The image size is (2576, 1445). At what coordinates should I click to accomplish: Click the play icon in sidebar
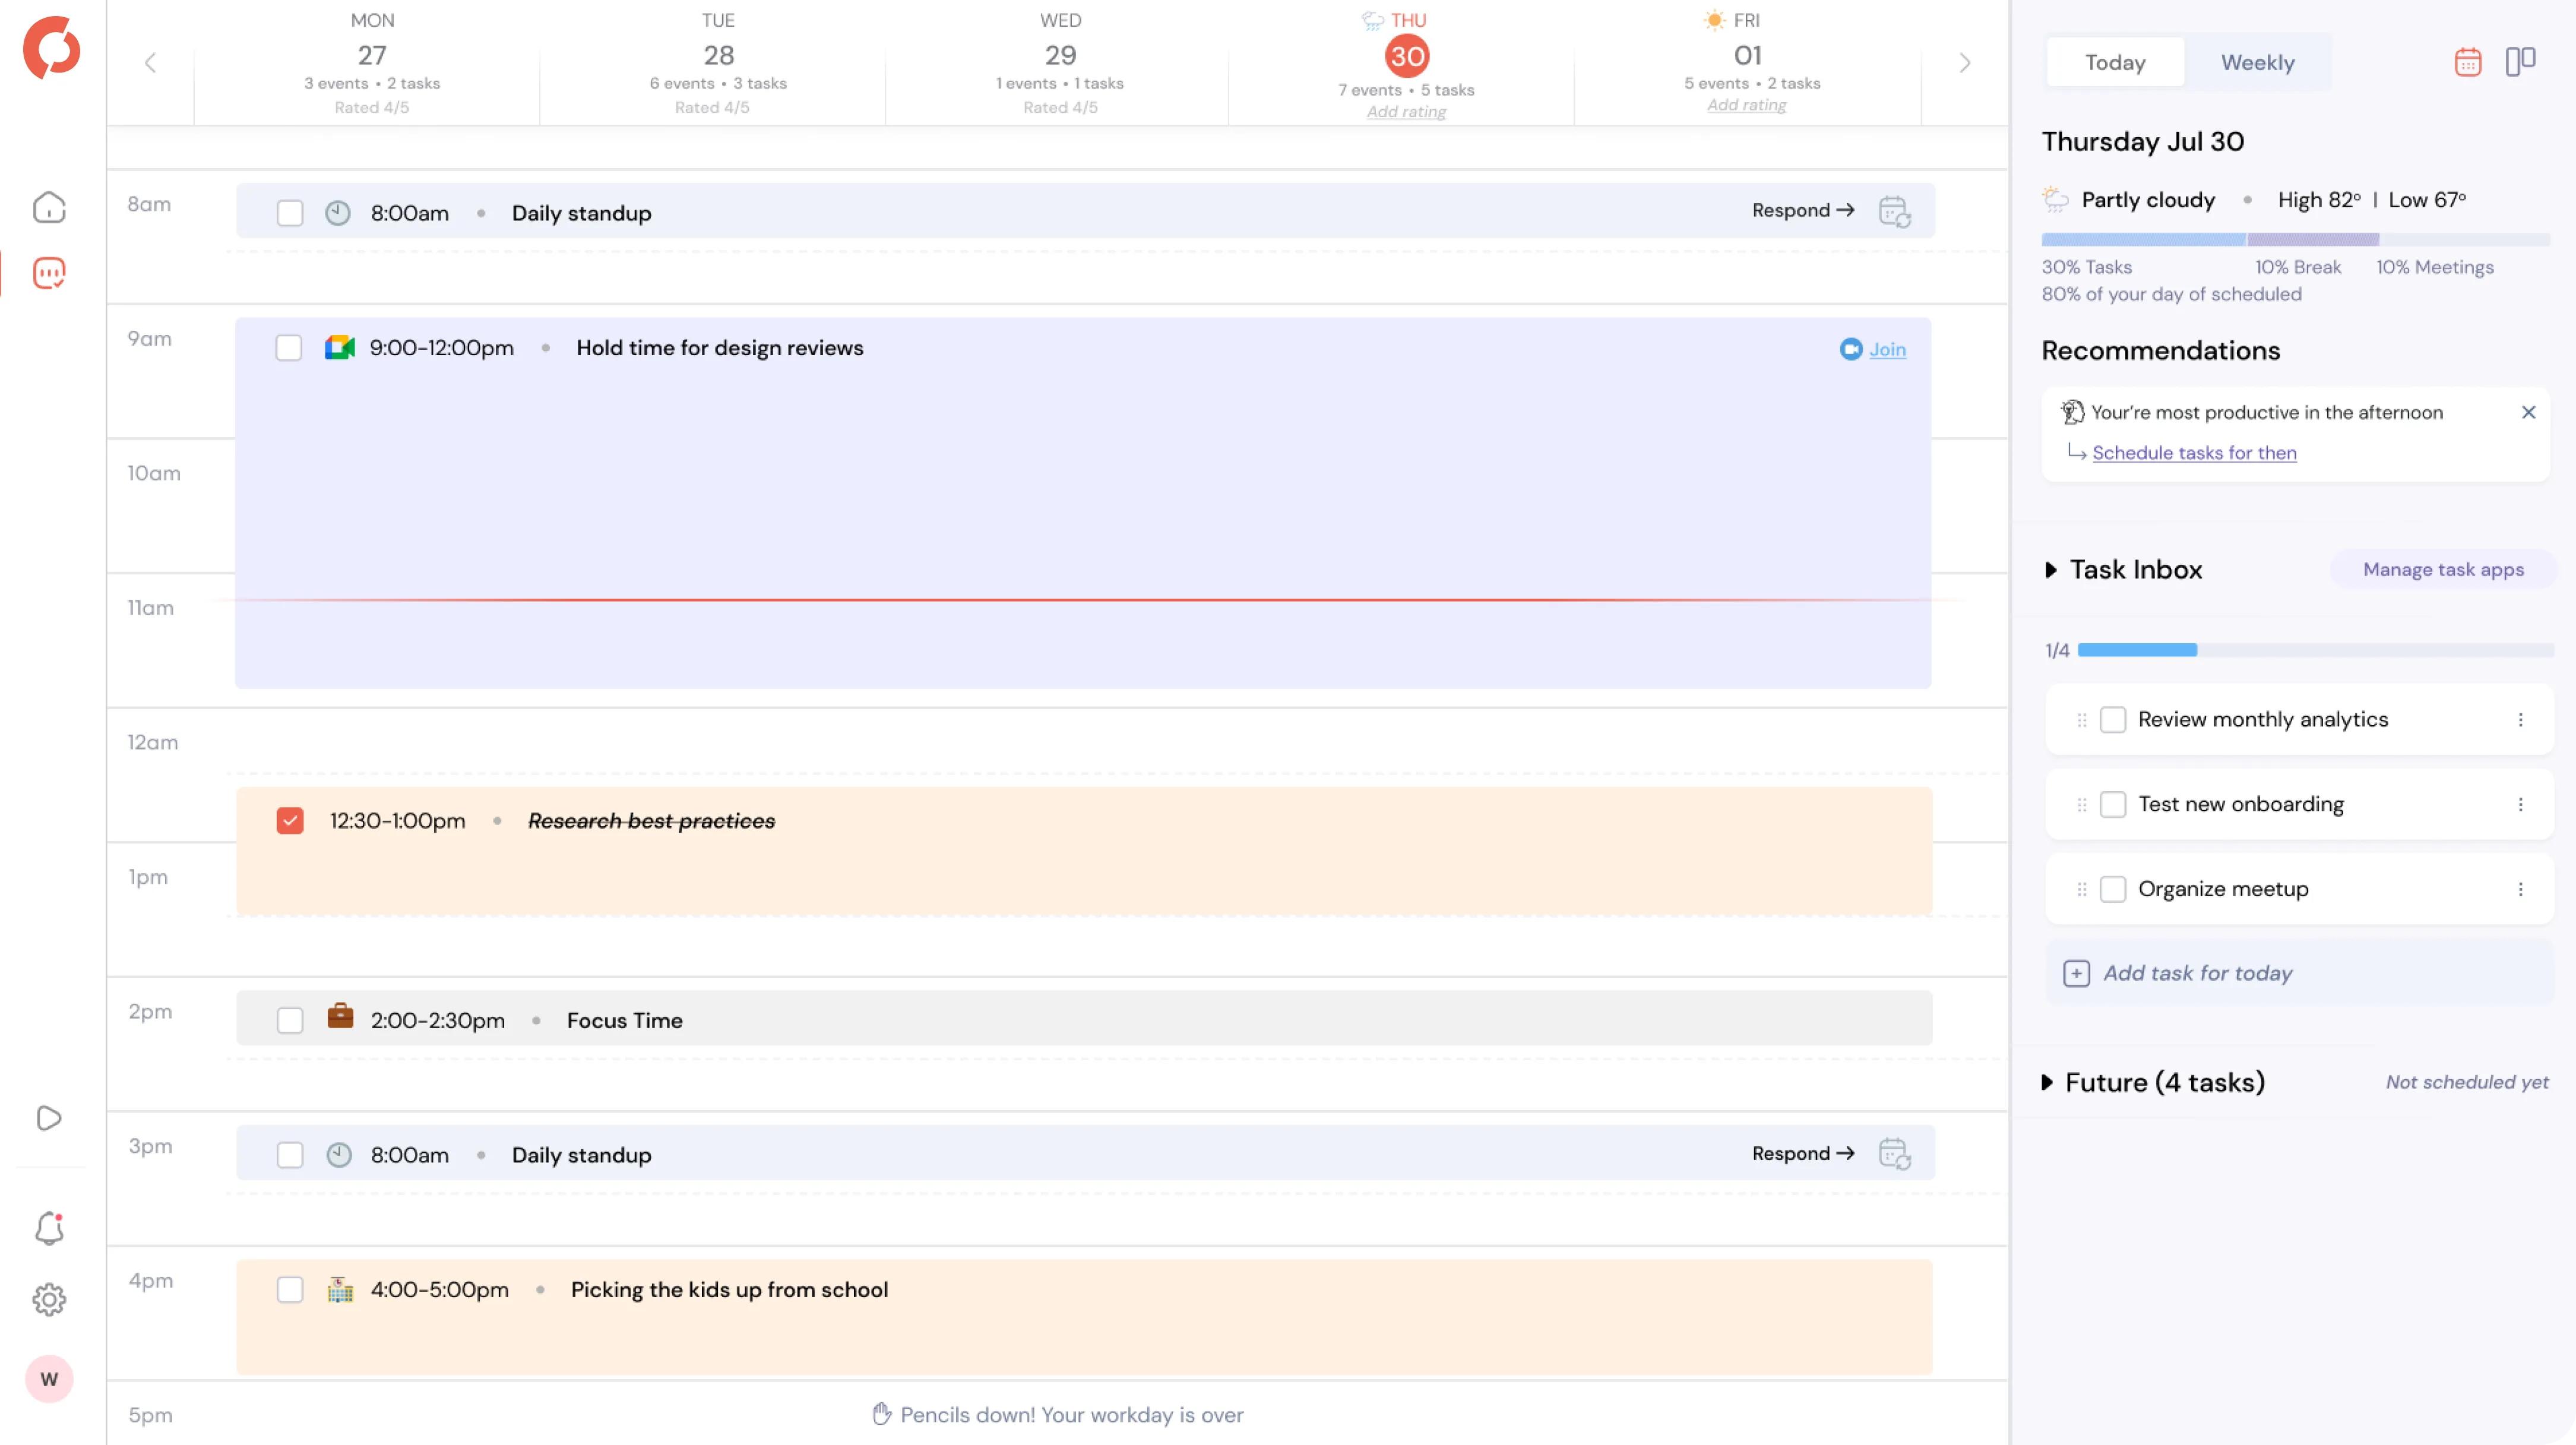pos(49,1118)
